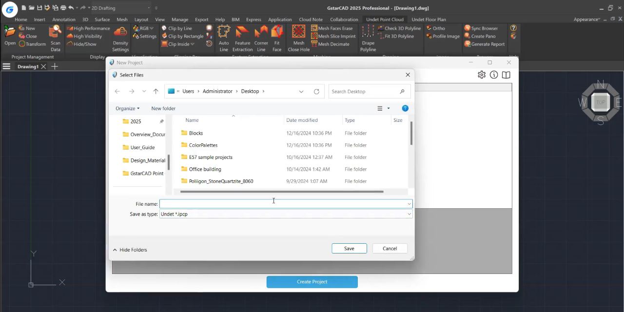Open the Organize menu dropdown
This screenshot has height=312, width=624.
pyautogui.click(x=128, y=108)
